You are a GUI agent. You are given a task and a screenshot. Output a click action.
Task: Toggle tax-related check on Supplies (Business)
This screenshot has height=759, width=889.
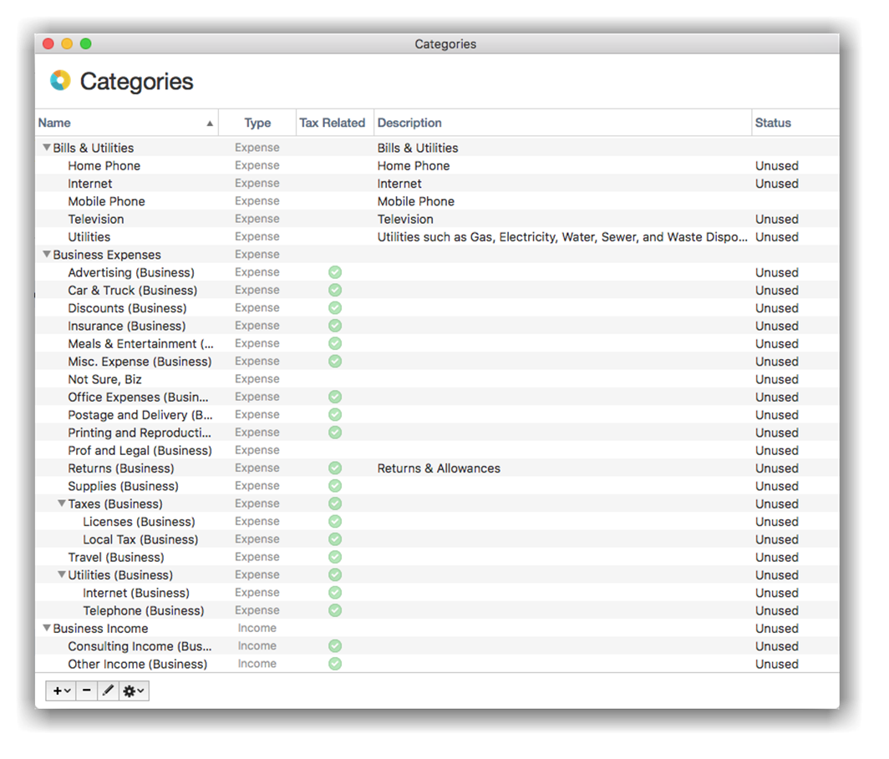335,486
